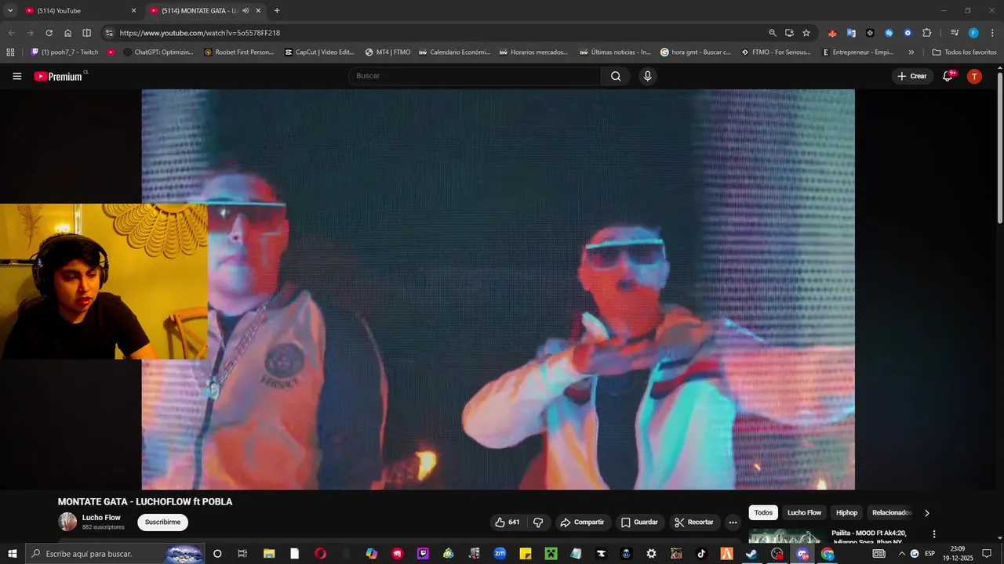Open the zoom magnifier in address bar
The height and width of the screenshot is (564, 1004).
(x=773, y=33)
